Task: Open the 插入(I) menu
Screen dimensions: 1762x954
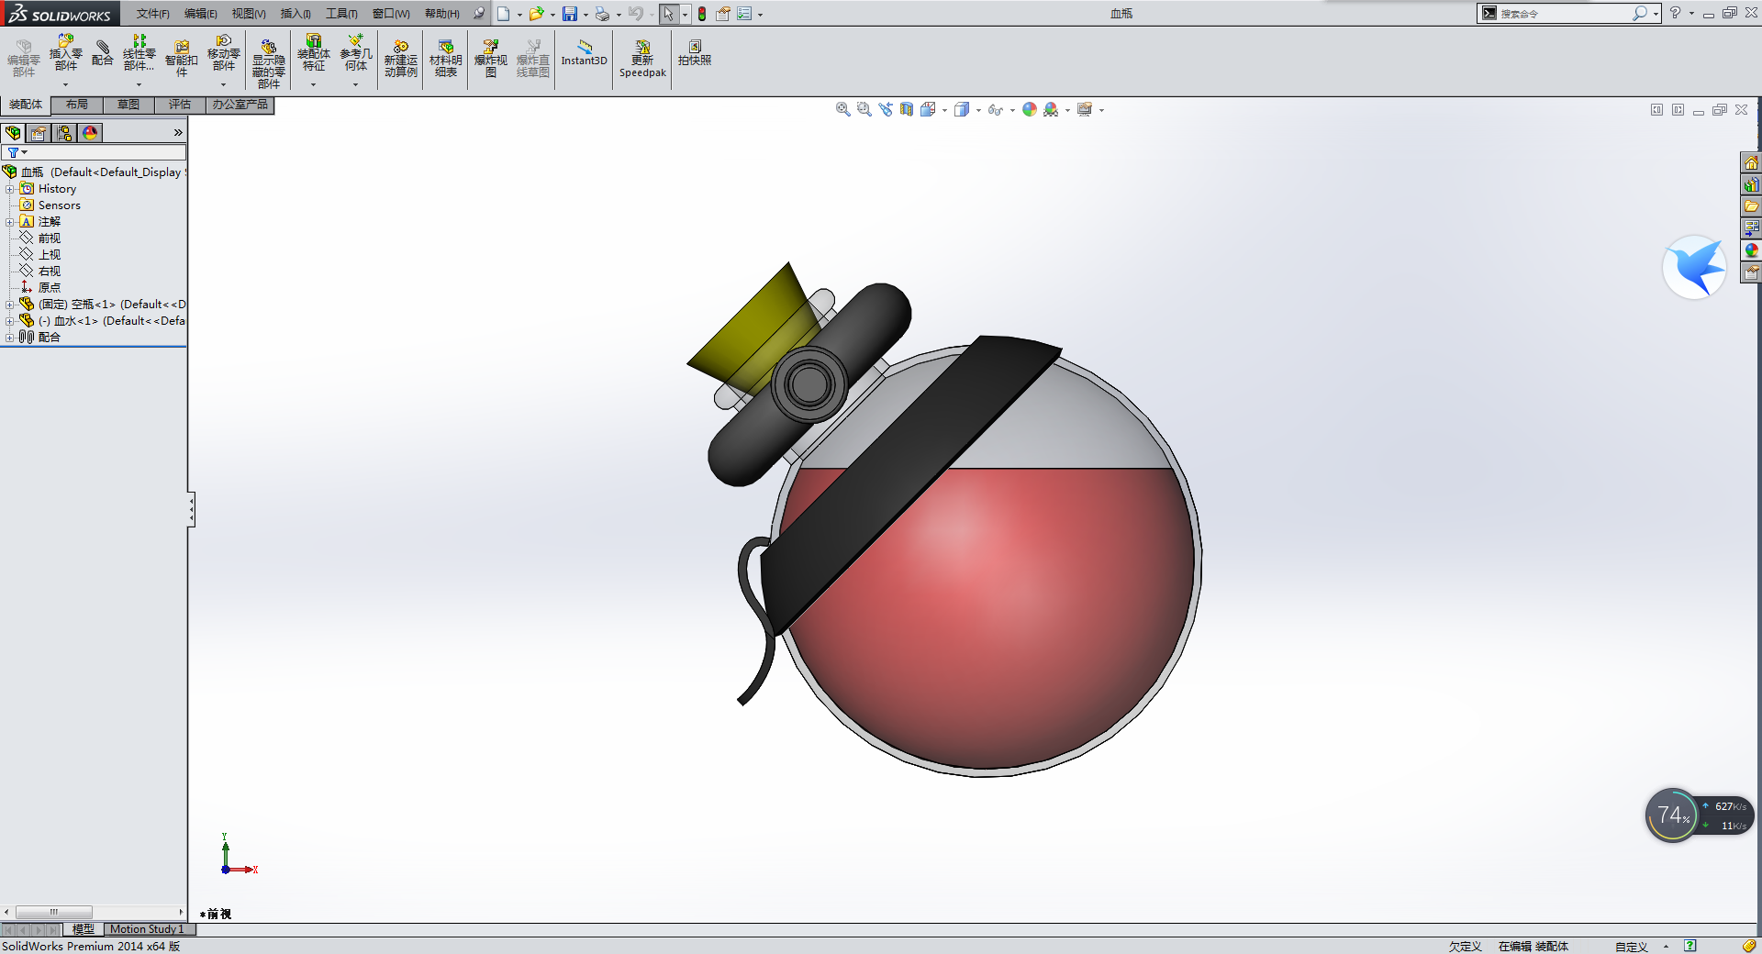Action: (x=296, y=14)
